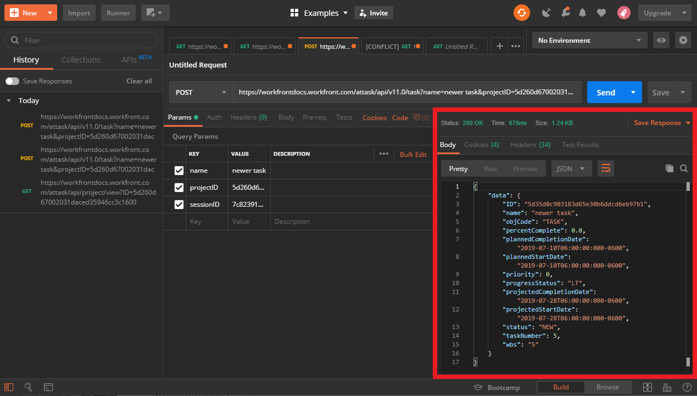Open the wrench settings icon in header
697x396 pixels.
565,13
